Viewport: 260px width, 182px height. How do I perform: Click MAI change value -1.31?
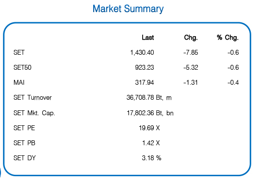(191, 82)
